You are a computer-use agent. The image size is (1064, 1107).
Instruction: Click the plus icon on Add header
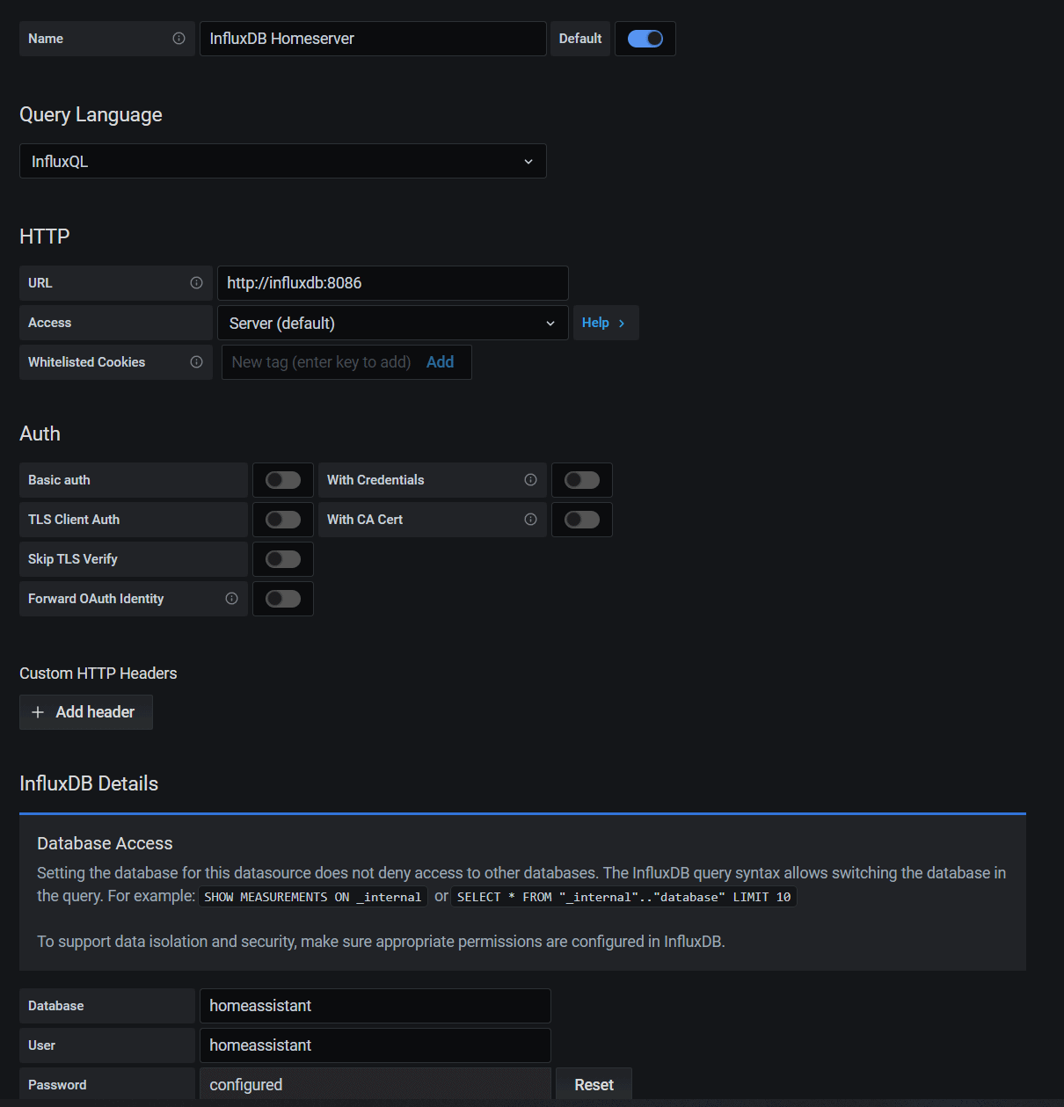click(39, 711)
